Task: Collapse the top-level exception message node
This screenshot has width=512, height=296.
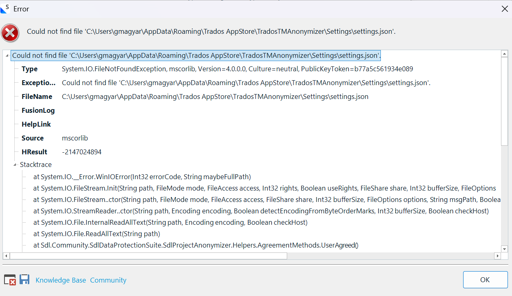Action: coord(7,55)
